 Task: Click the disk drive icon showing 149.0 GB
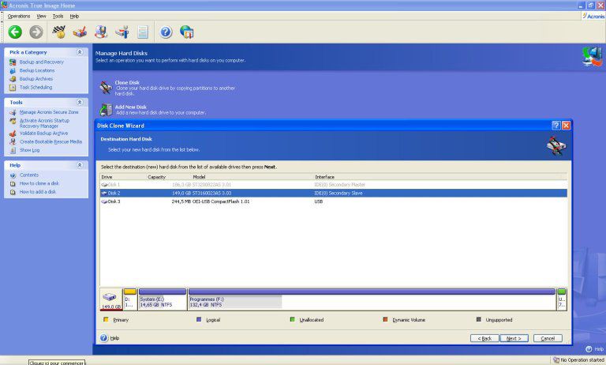(111, 299)
